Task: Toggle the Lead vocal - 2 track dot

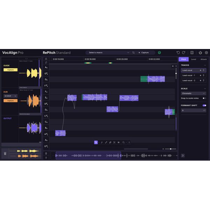Action: pyautogui.click(x=201, y=80)
